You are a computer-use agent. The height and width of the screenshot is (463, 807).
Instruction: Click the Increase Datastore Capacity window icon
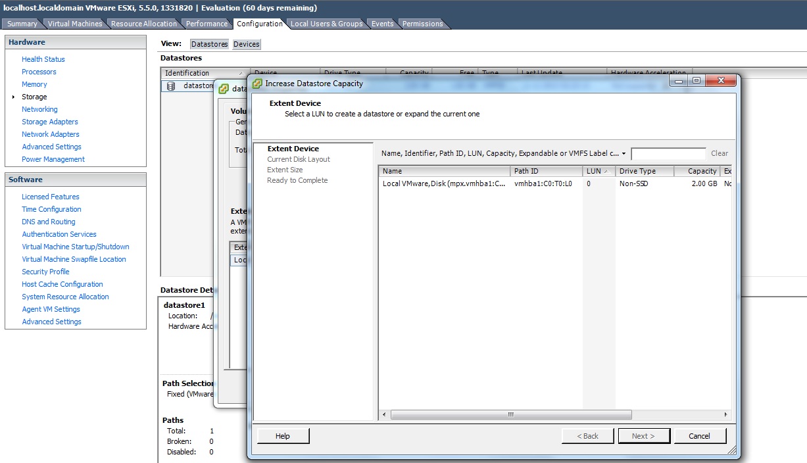[x=257, y=84]
